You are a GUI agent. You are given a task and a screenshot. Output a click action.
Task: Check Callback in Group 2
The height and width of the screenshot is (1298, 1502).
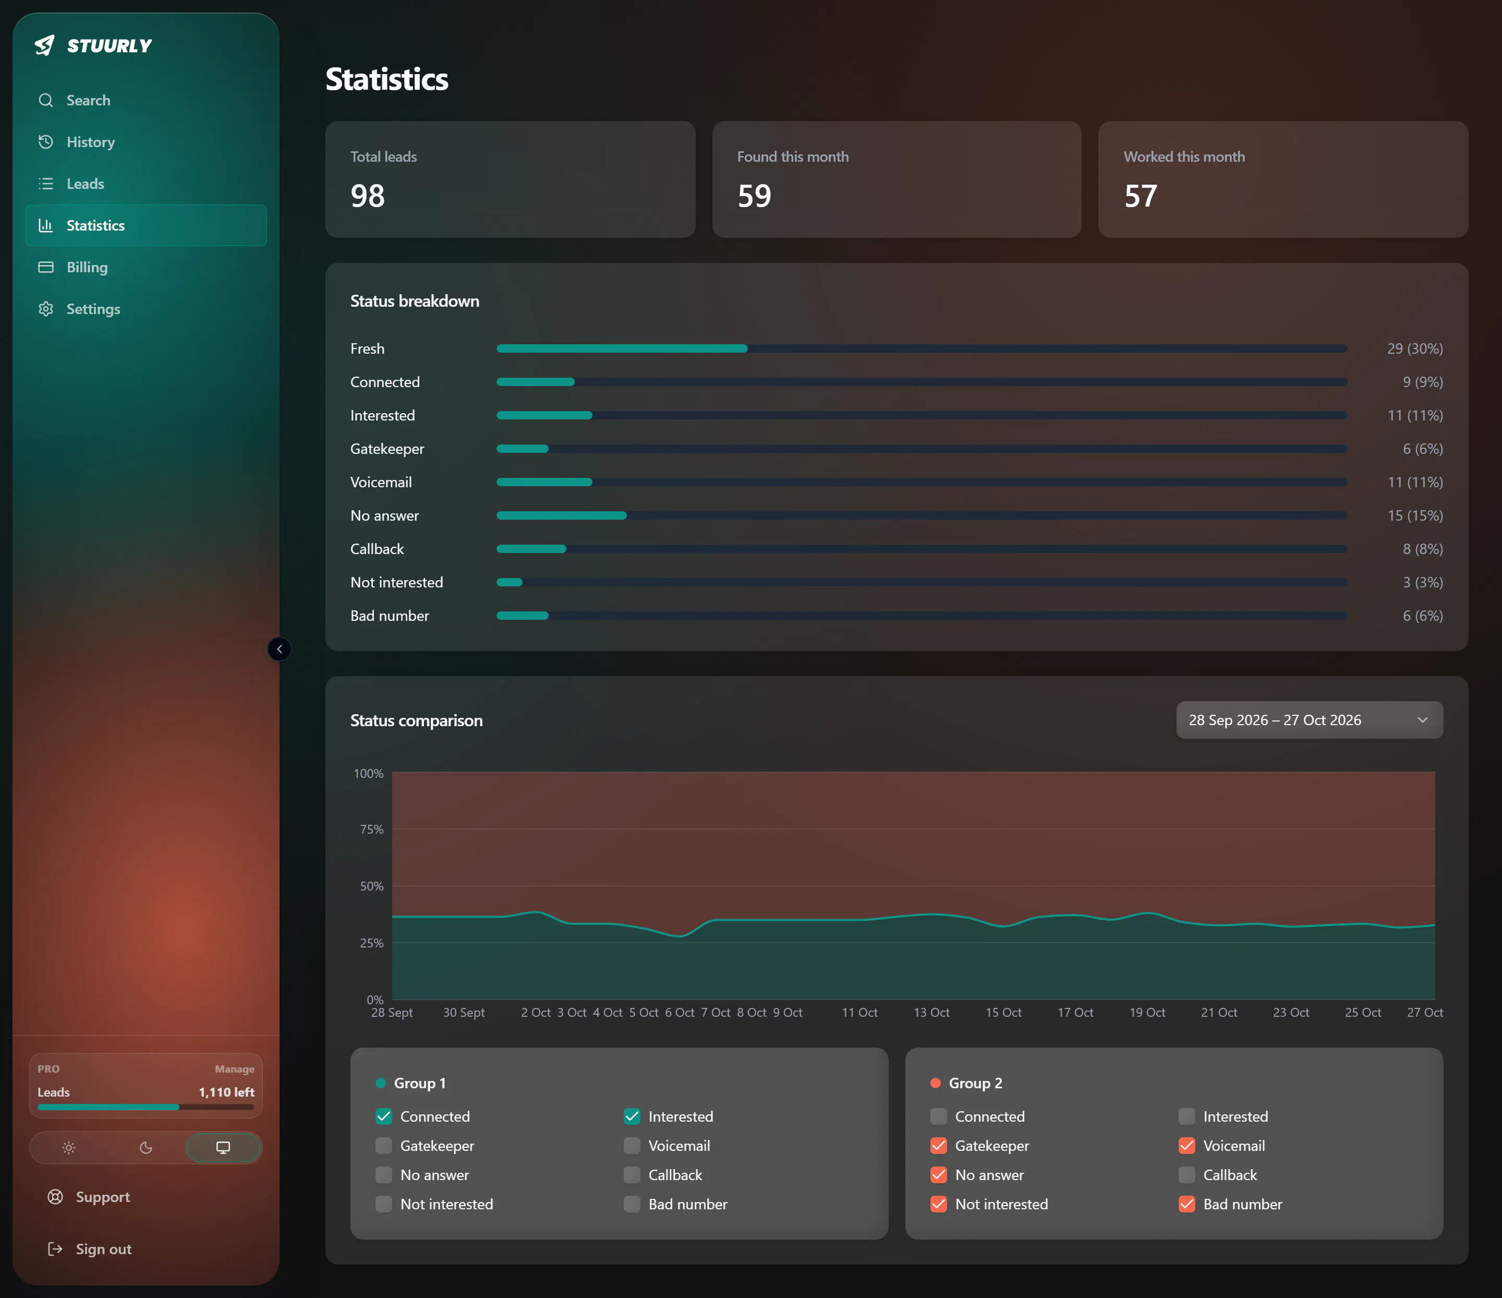click(1186, 1175)
